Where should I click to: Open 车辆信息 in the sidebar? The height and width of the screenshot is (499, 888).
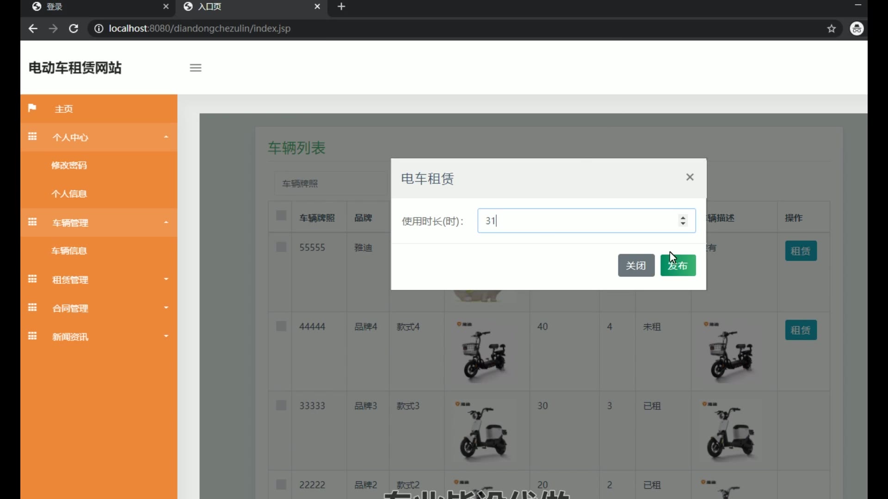[x=69, y=251]
